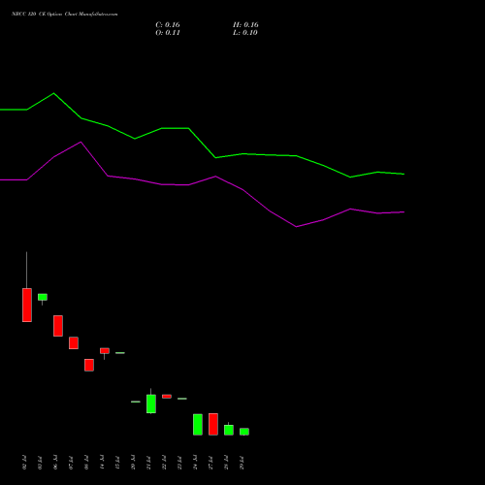Select the small green candlestick above 03 Jul
Image resolution: width=485 pixels, height=485 pixels.
click(x=43, y=297)
